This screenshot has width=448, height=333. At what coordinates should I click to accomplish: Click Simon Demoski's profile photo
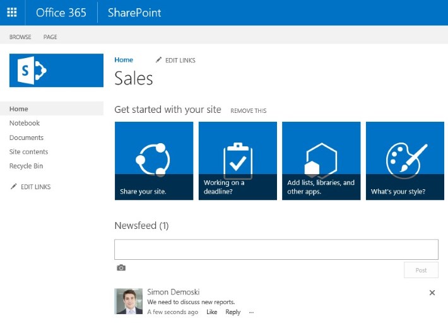128,301
